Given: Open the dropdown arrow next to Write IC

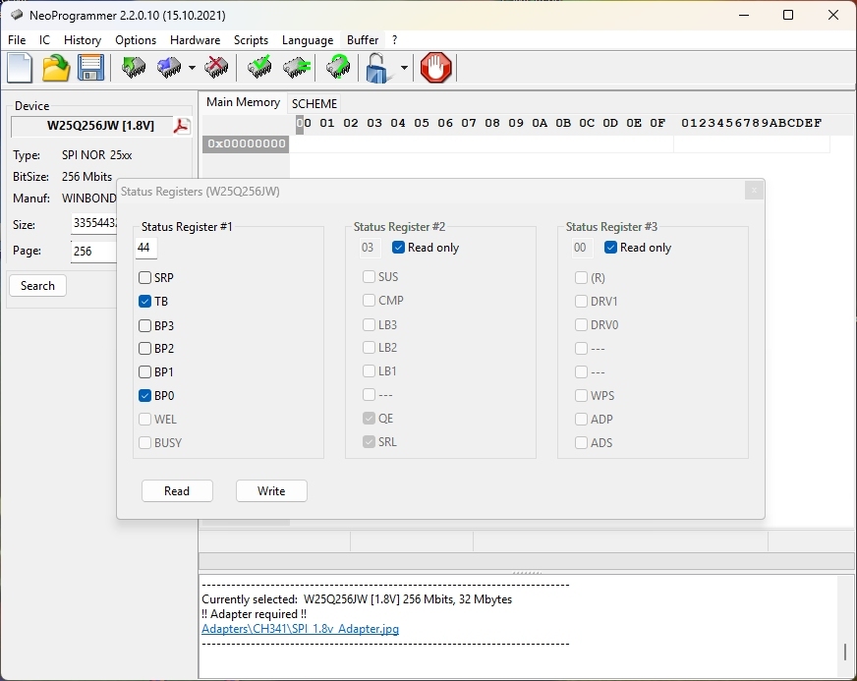Looking at the screenshot, I should pos(192,68).
